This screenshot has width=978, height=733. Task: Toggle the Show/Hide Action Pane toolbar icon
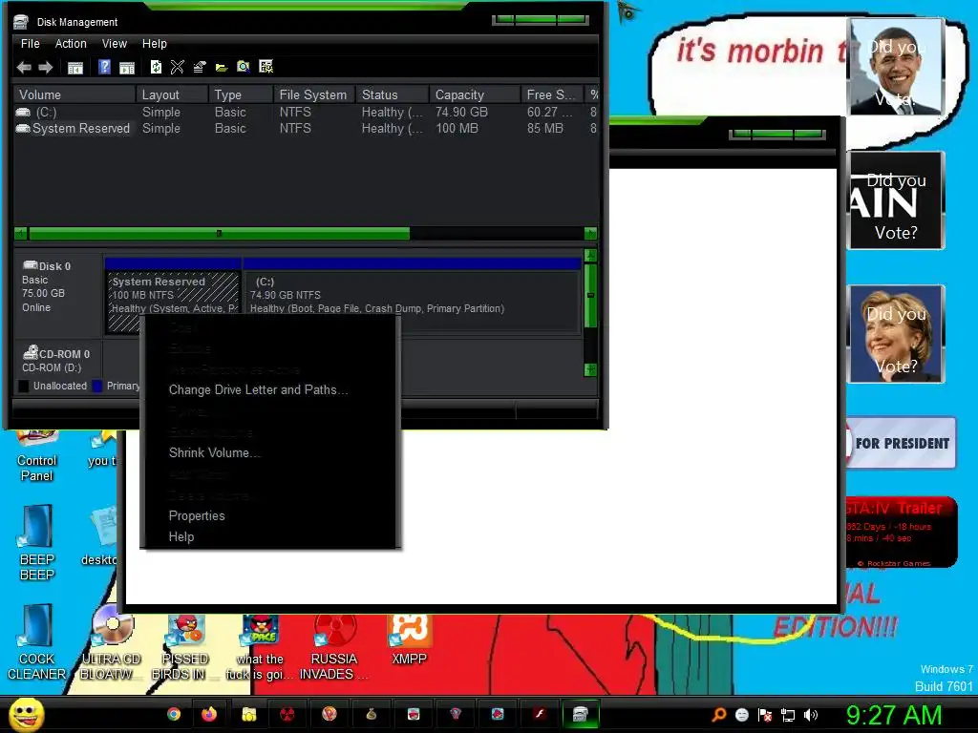(127, 68)
